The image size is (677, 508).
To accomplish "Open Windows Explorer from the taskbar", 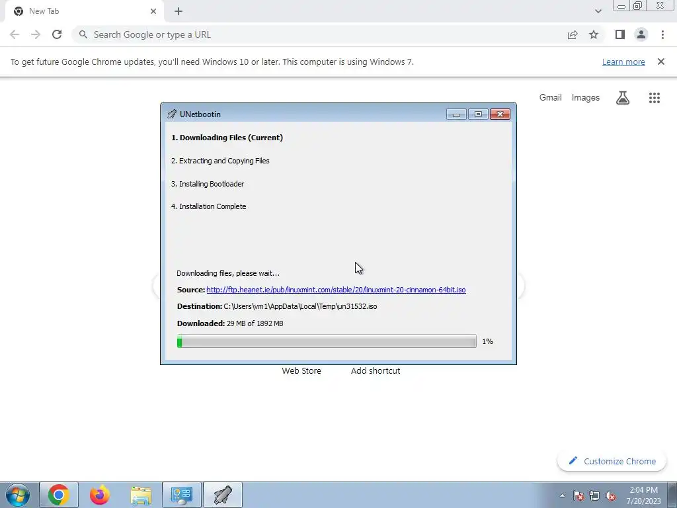I will pyautogui.click(x=141, y=495).
